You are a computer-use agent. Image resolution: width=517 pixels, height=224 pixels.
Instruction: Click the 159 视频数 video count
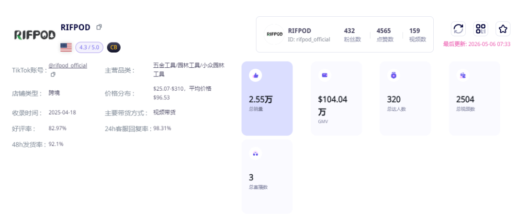(x=417, y=35)
